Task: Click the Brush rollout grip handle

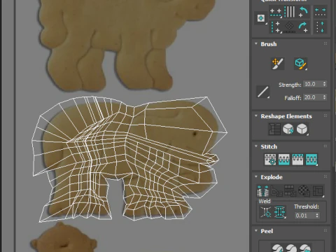Action: (x=325, y=43)
